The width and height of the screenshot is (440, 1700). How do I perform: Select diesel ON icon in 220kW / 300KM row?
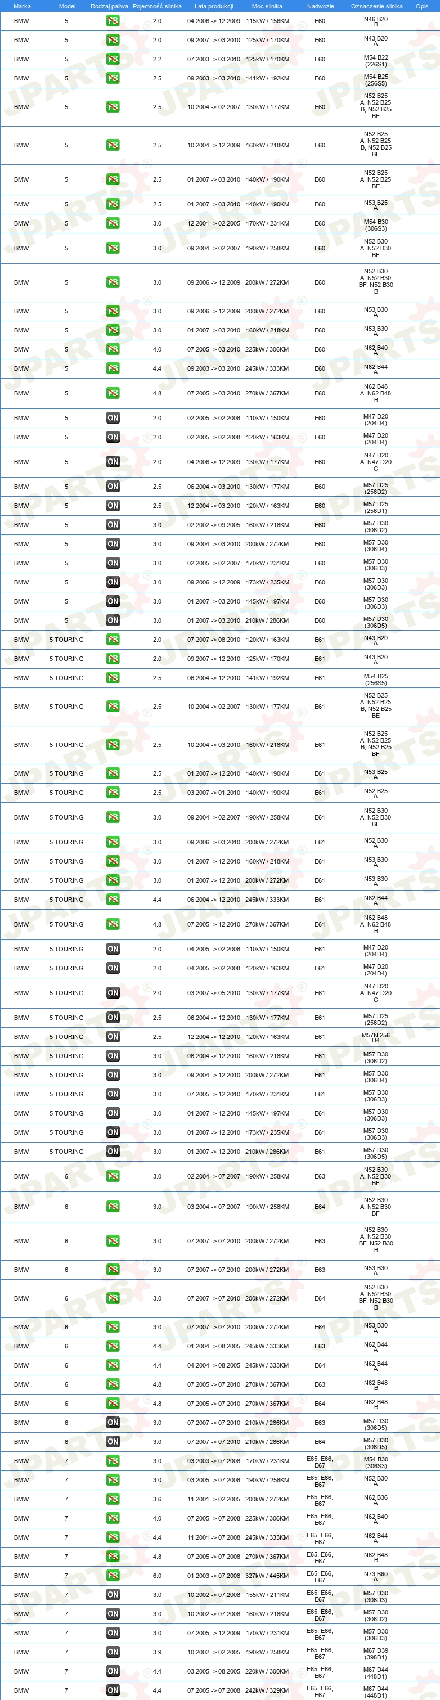[113, 1672]
